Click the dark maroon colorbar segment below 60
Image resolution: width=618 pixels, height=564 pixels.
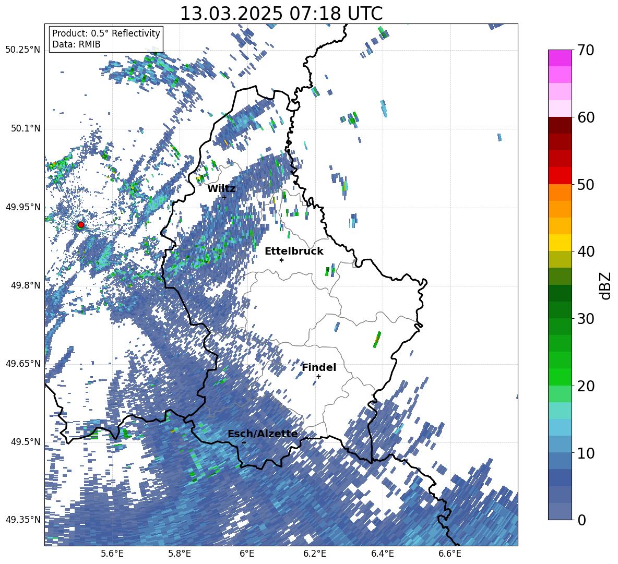(x=560, y=125)
